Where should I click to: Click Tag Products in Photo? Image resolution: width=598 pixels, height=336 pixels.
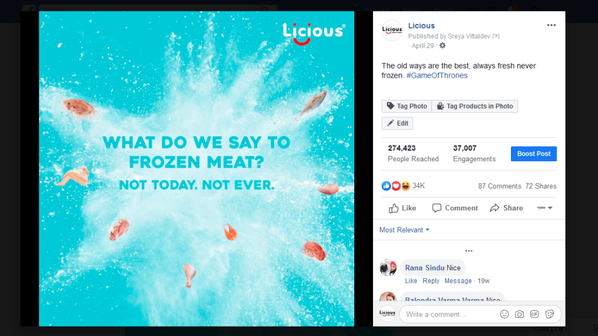[x=474, y=106]
